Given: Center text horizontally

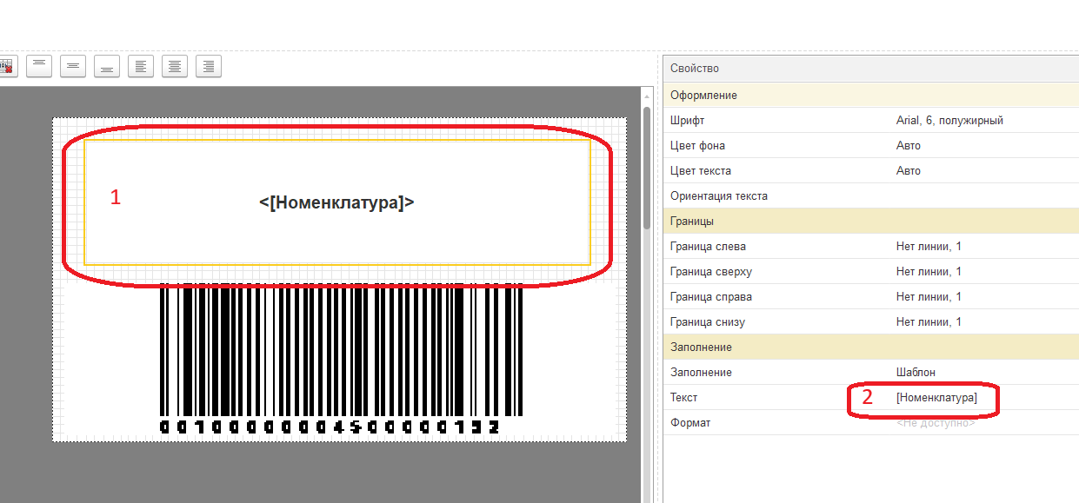Looking at the screenshot, I should click(175, 66).
